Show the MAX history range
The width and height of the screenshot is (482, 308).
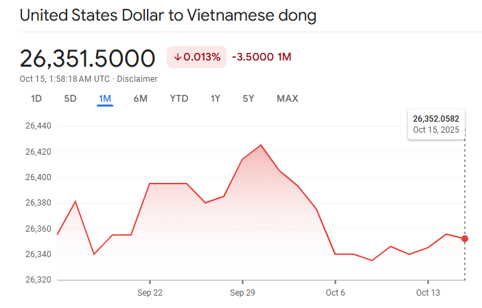click(x=287, y=98)
